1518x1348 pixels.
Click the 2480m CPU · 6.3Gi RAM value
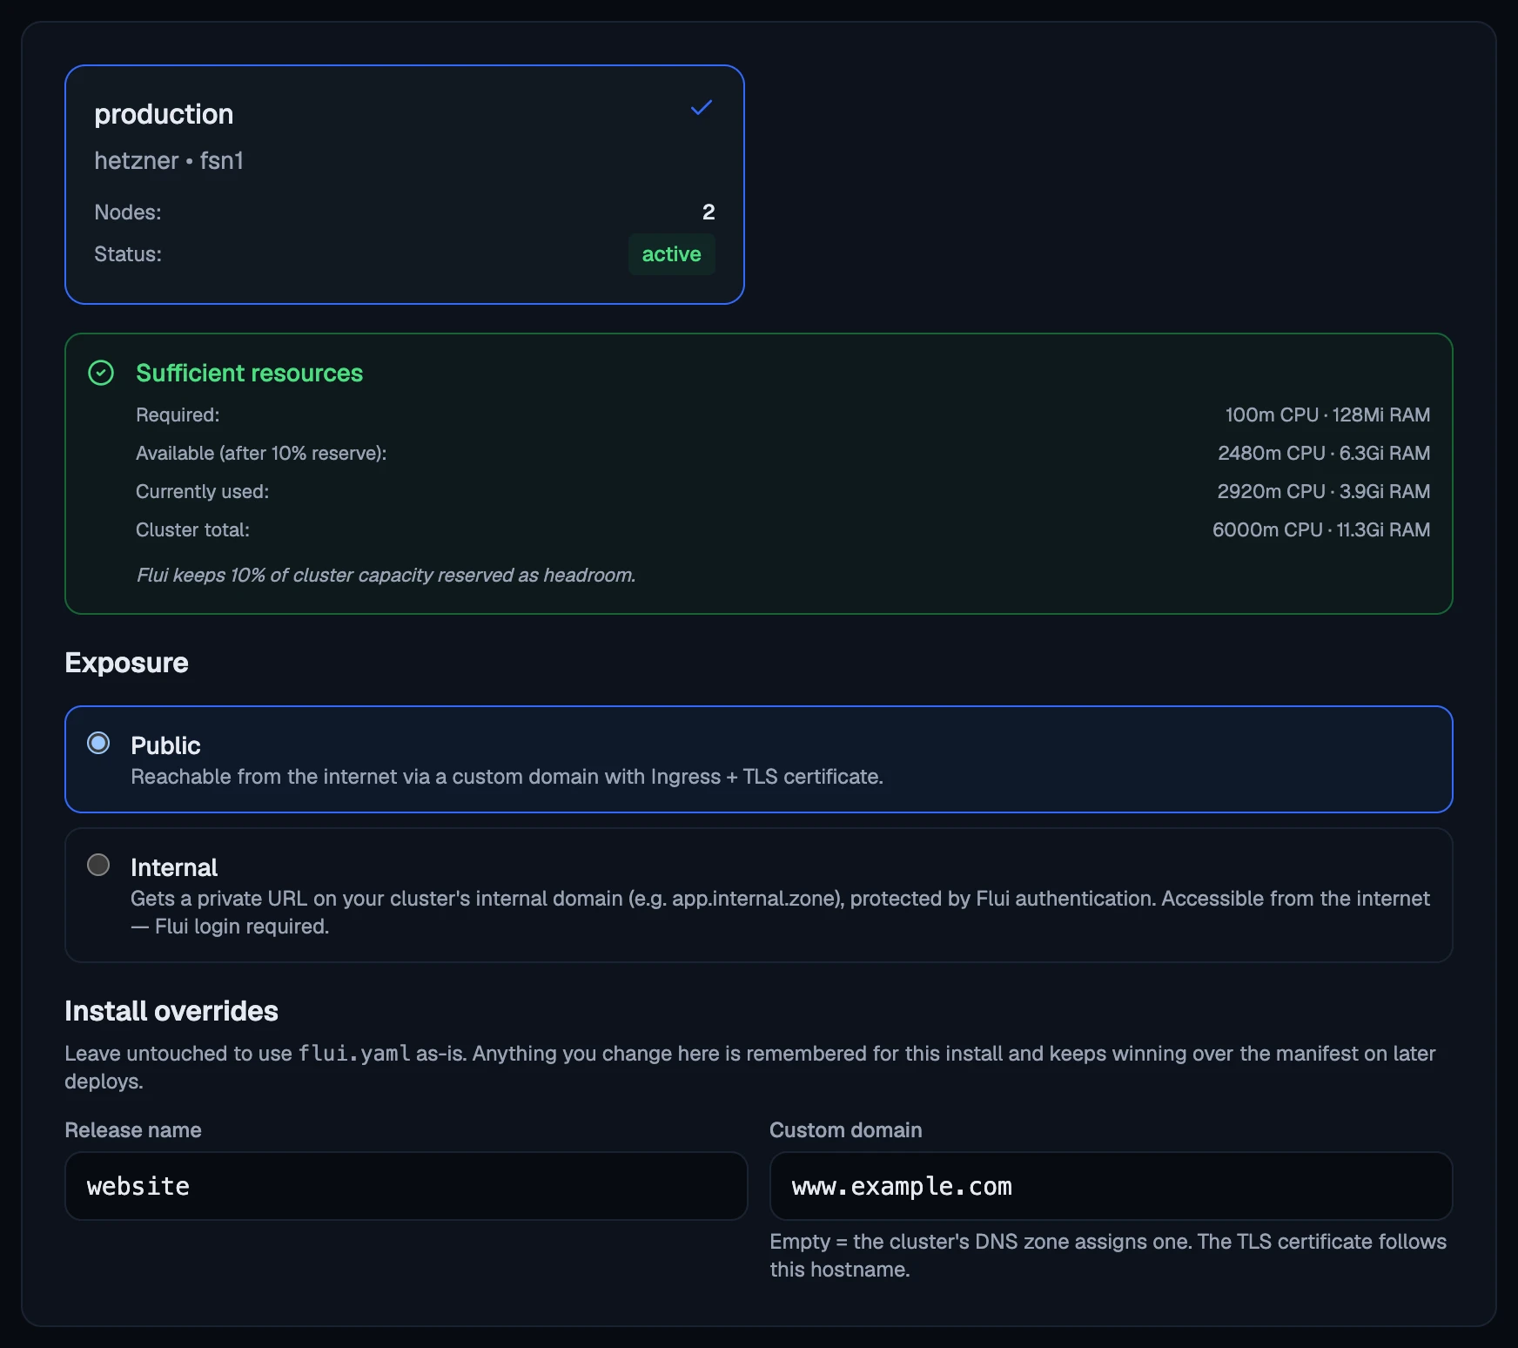pyautogui.click(x=1324, y=453)
